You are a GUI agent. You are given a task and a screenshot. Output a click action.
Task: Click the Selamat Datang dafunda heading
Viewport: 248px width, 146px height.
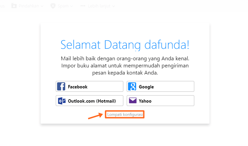125,45
